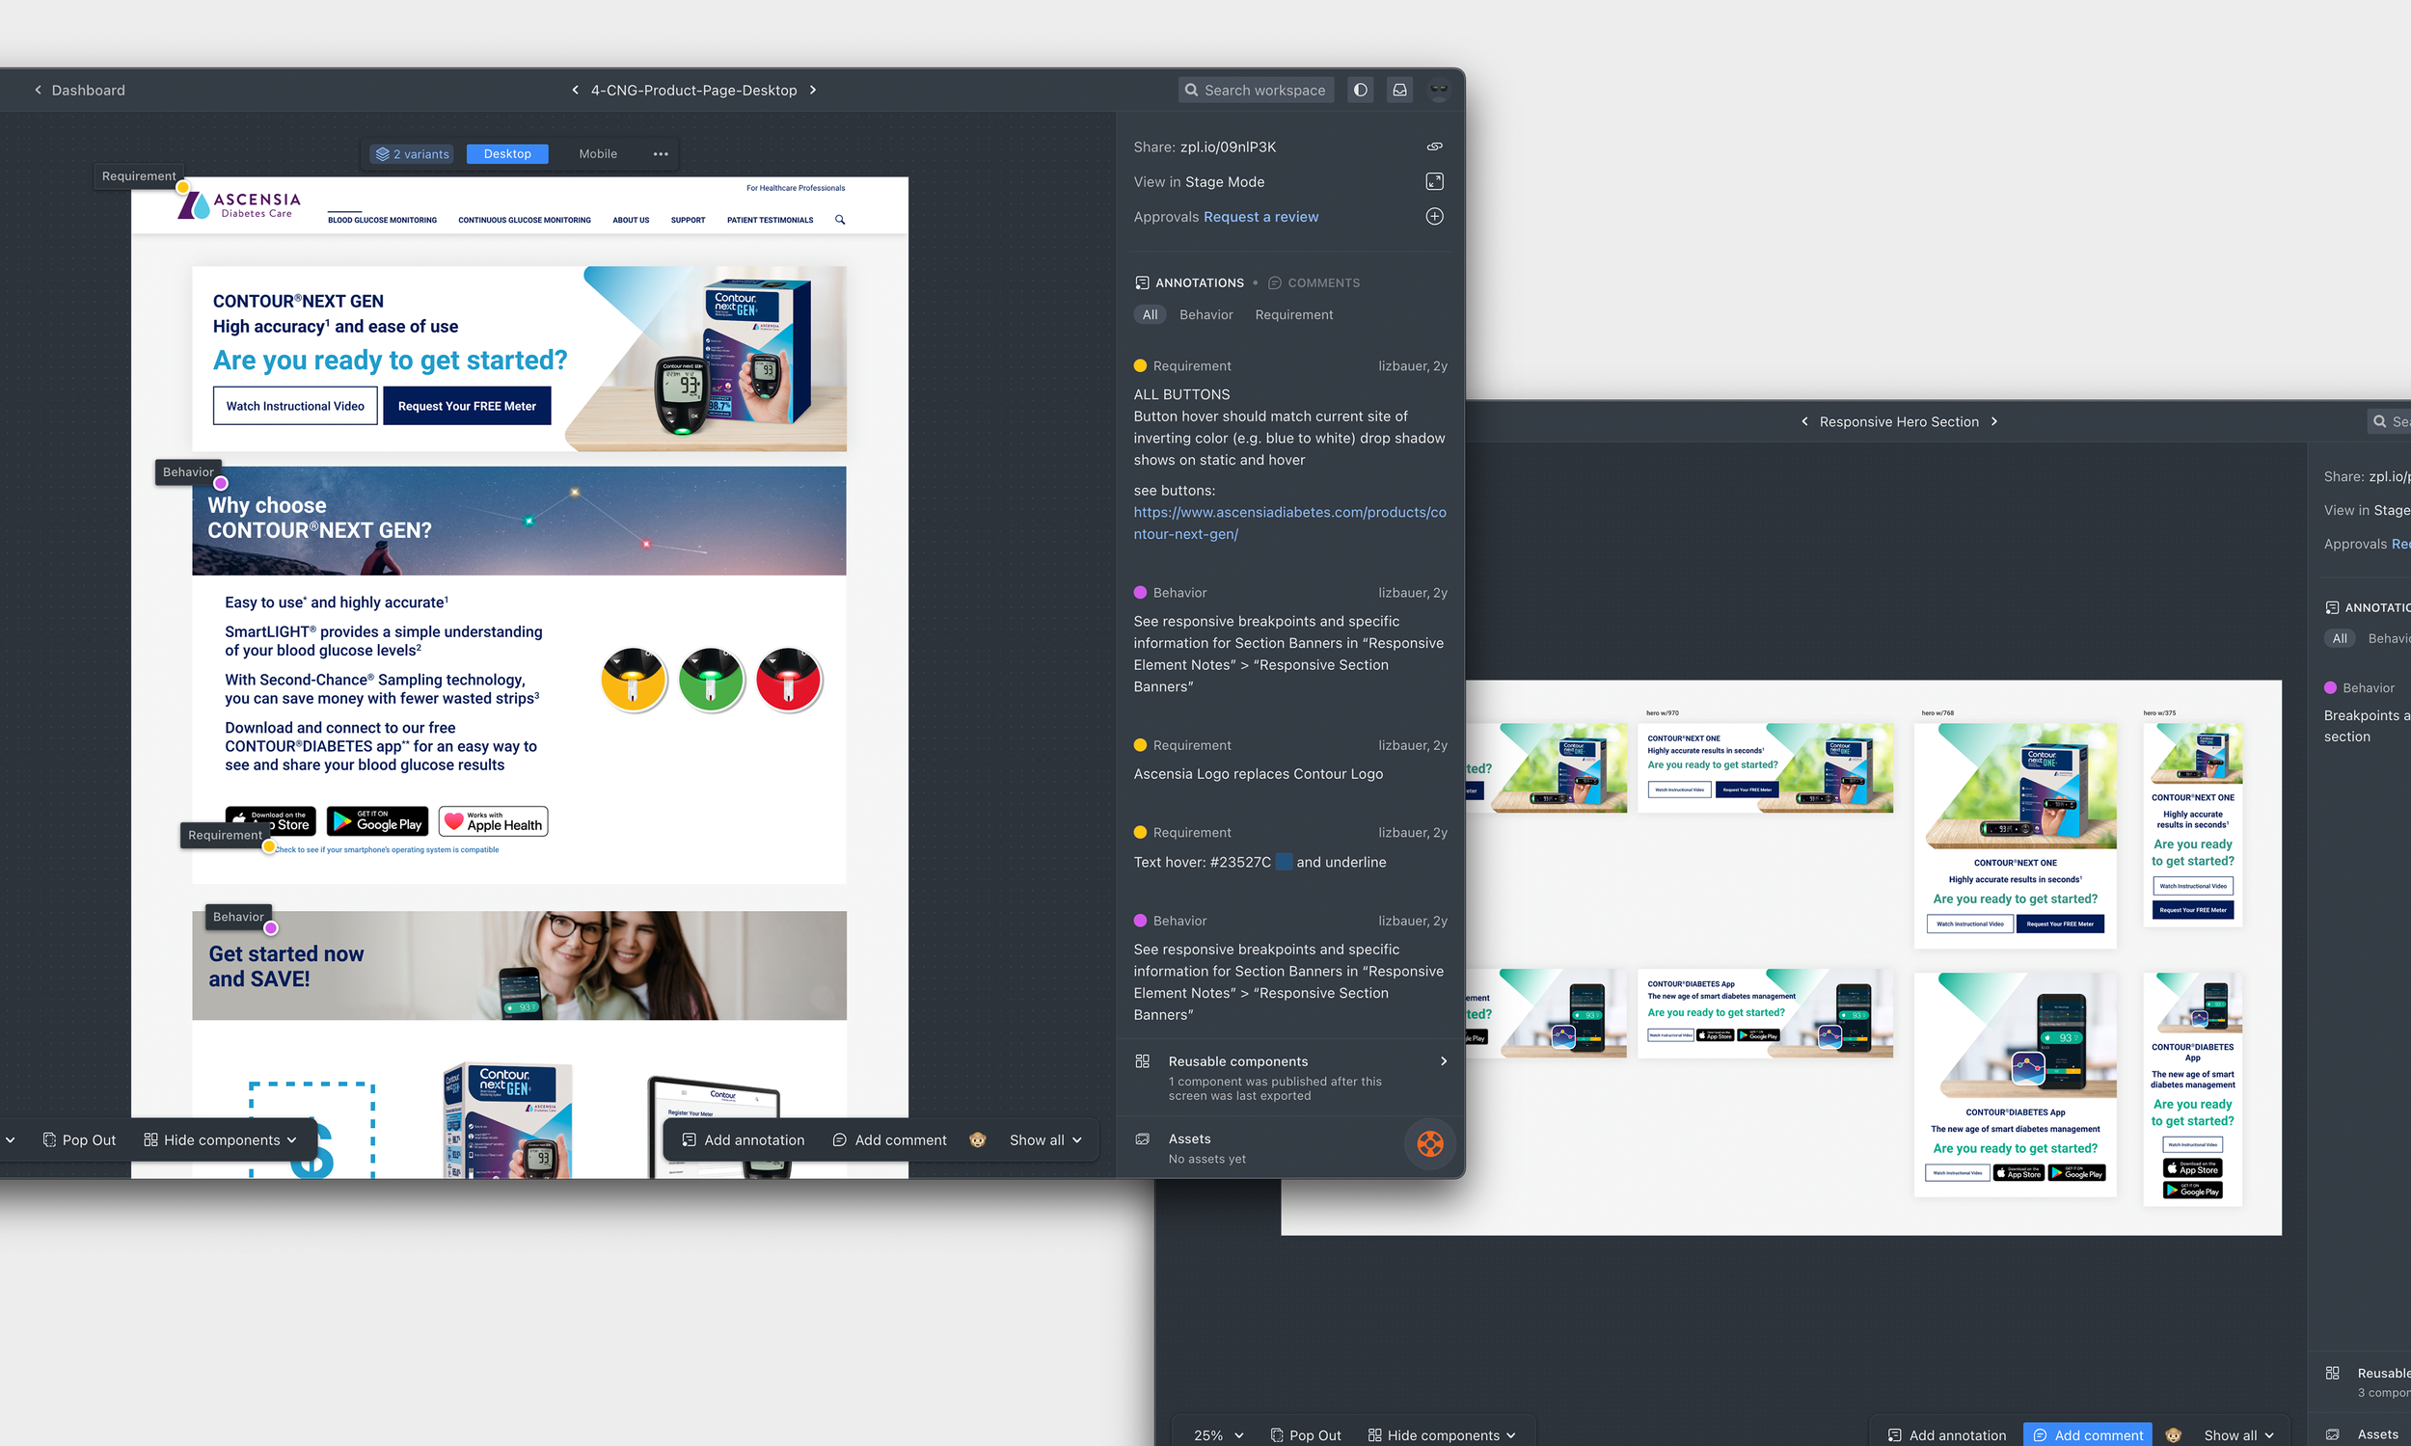Click three-dots more options near Mobile
Image resolution: width=2411 pixels, height=1446 pixels.
660,154
